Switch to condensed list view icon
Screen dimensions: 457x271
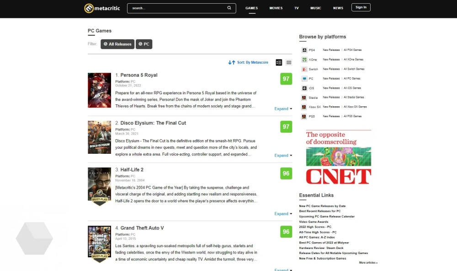point(289,62)
